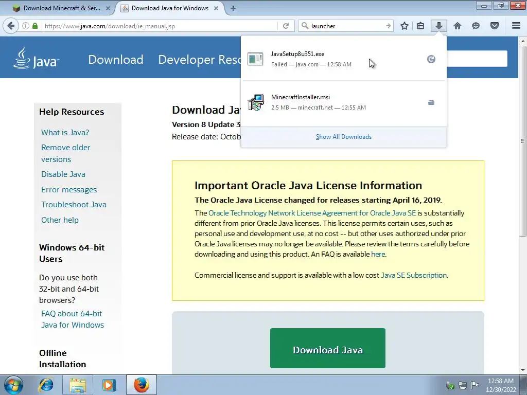Viewport: 527px width, 395px height.
Task: Click the network tray icon
Action: [x=463, y=385]
